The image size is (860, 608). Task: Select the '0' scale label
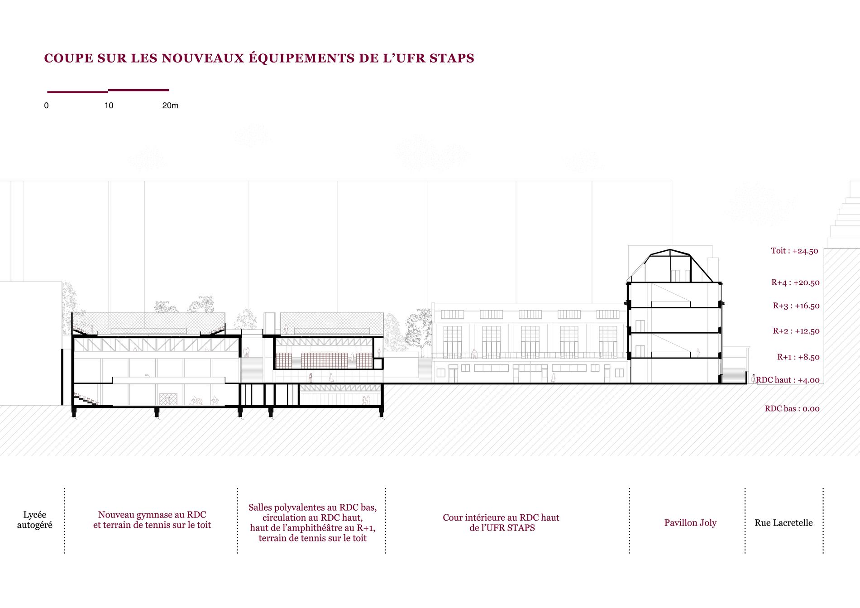point(46,105)
